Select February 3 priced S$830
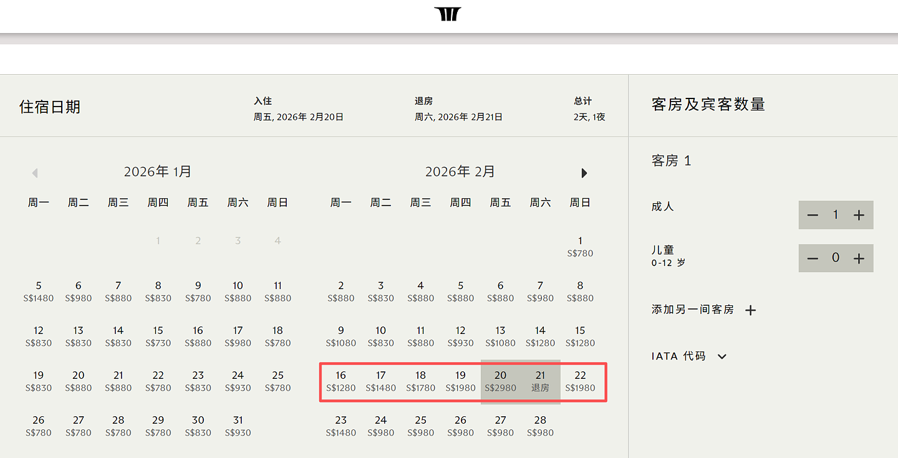The width and height of the screenshot is (898, 458). (381, 292)
